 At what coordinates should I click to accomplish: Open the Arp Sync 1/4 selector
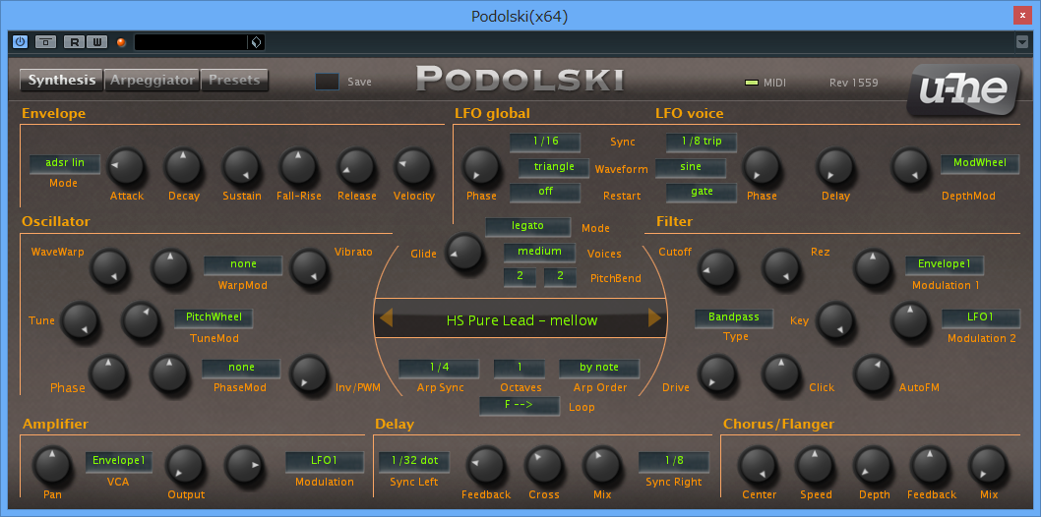(x=439, y=368)
